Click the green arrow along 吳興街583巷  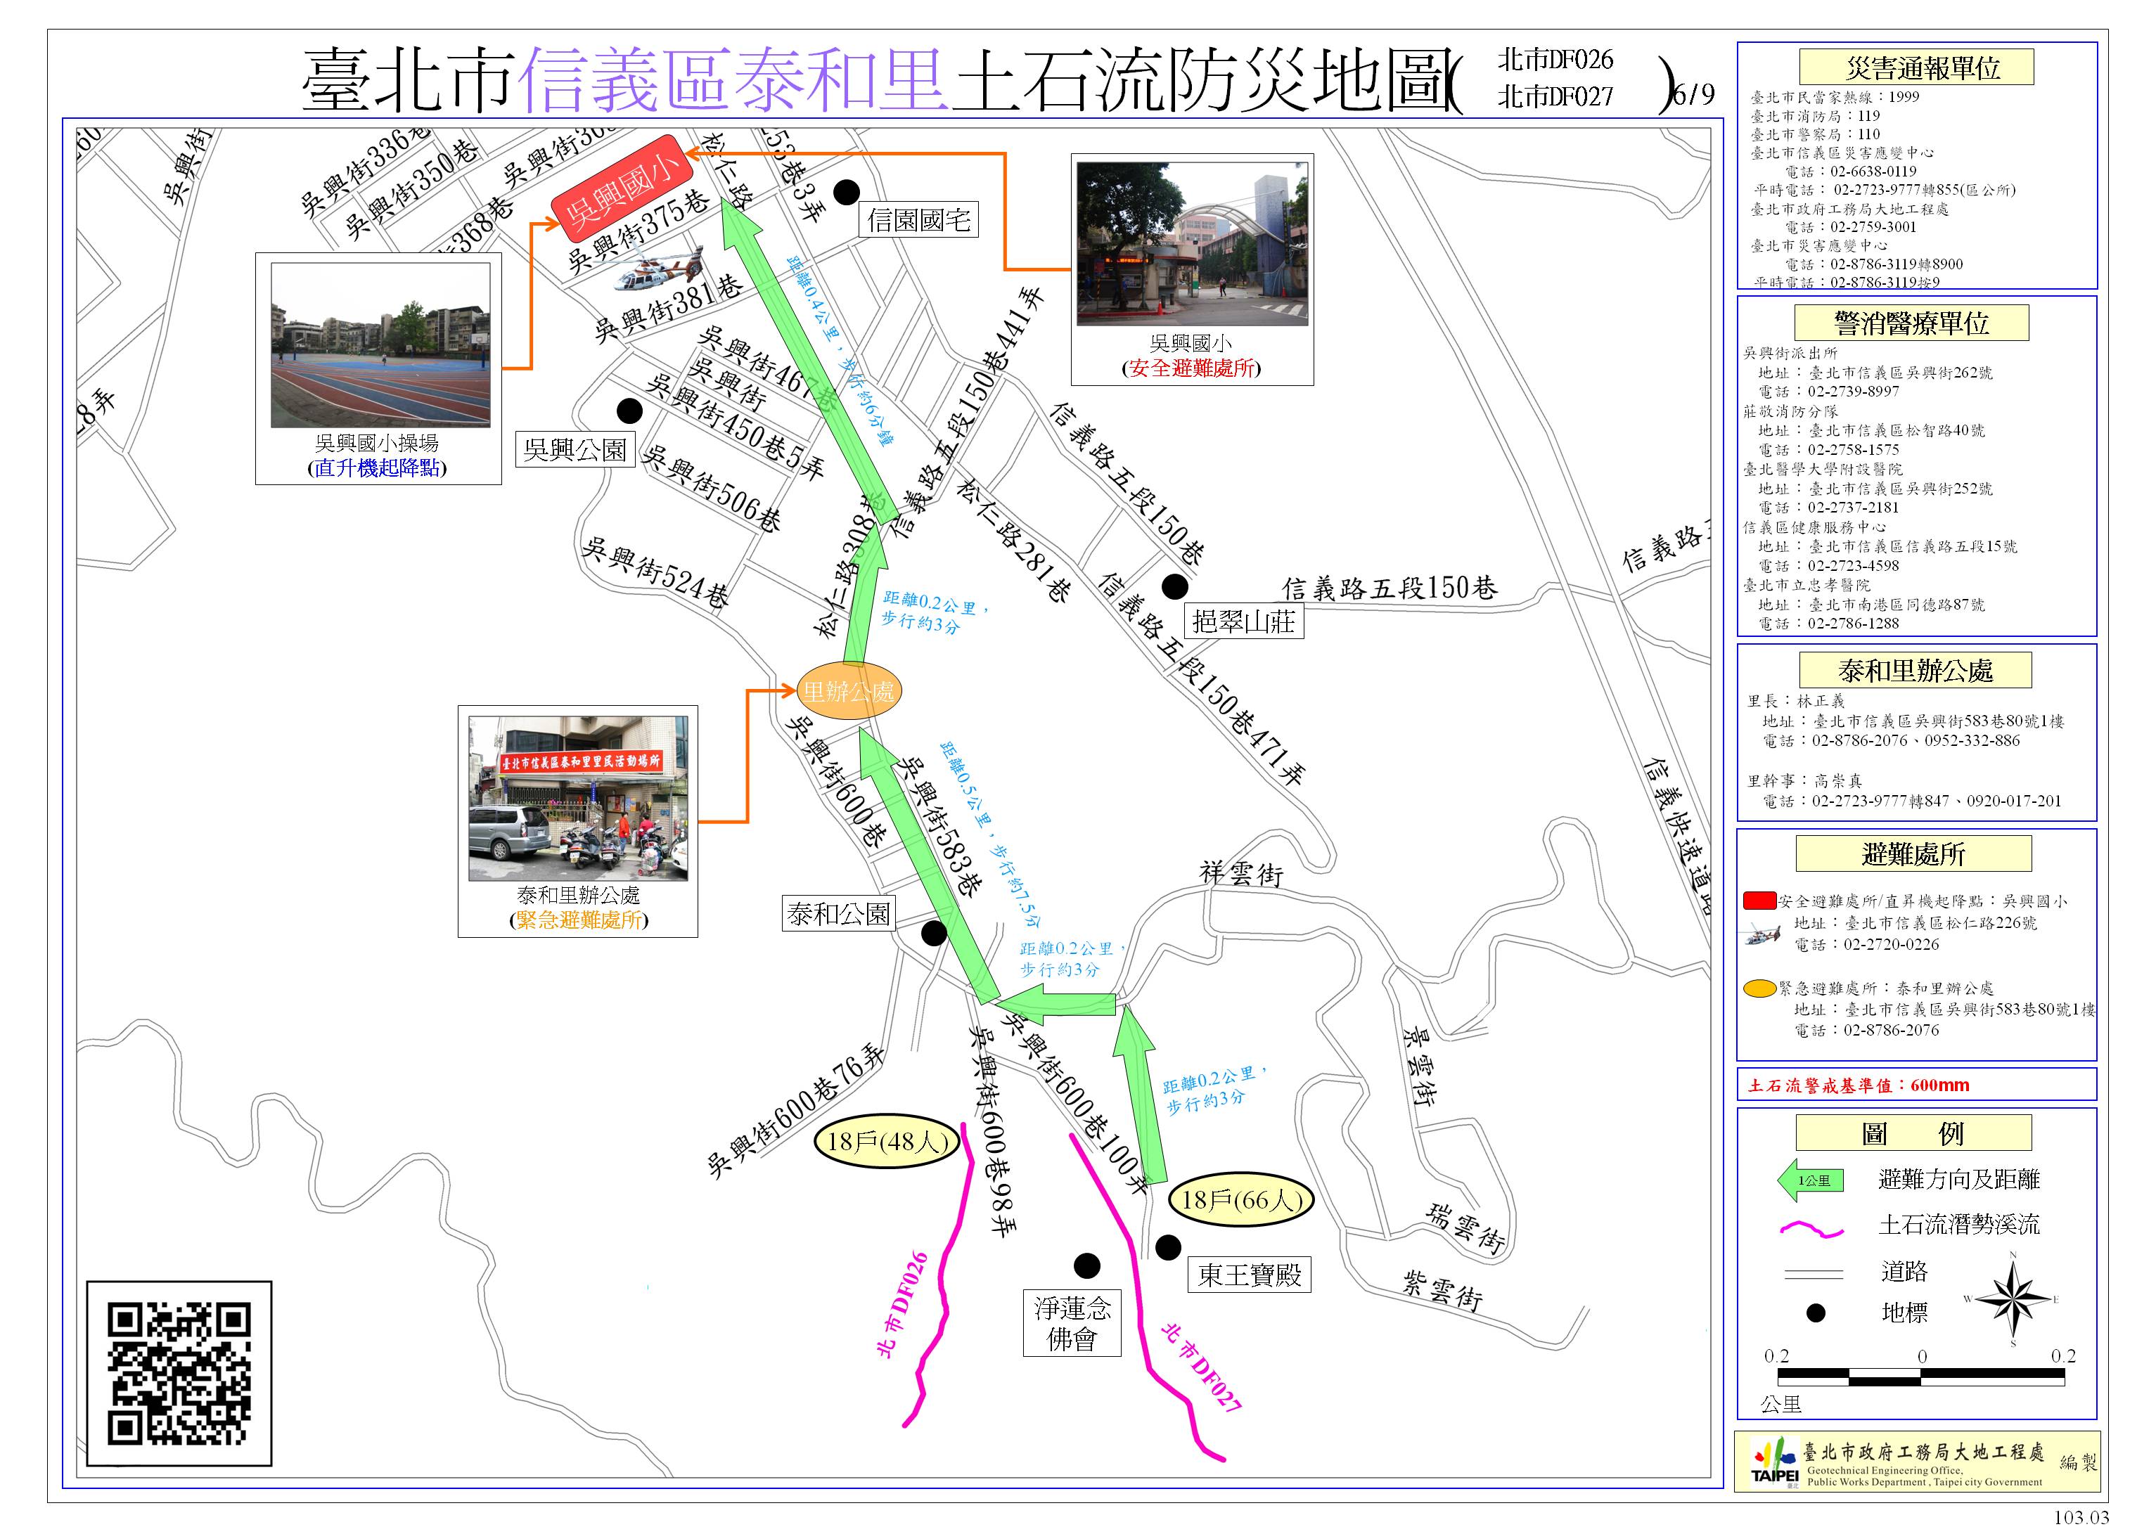[929, 864]
